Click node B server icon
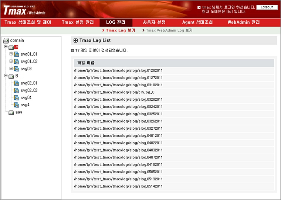This screenshot has height=200, width=281. click(x=11, y=76)
